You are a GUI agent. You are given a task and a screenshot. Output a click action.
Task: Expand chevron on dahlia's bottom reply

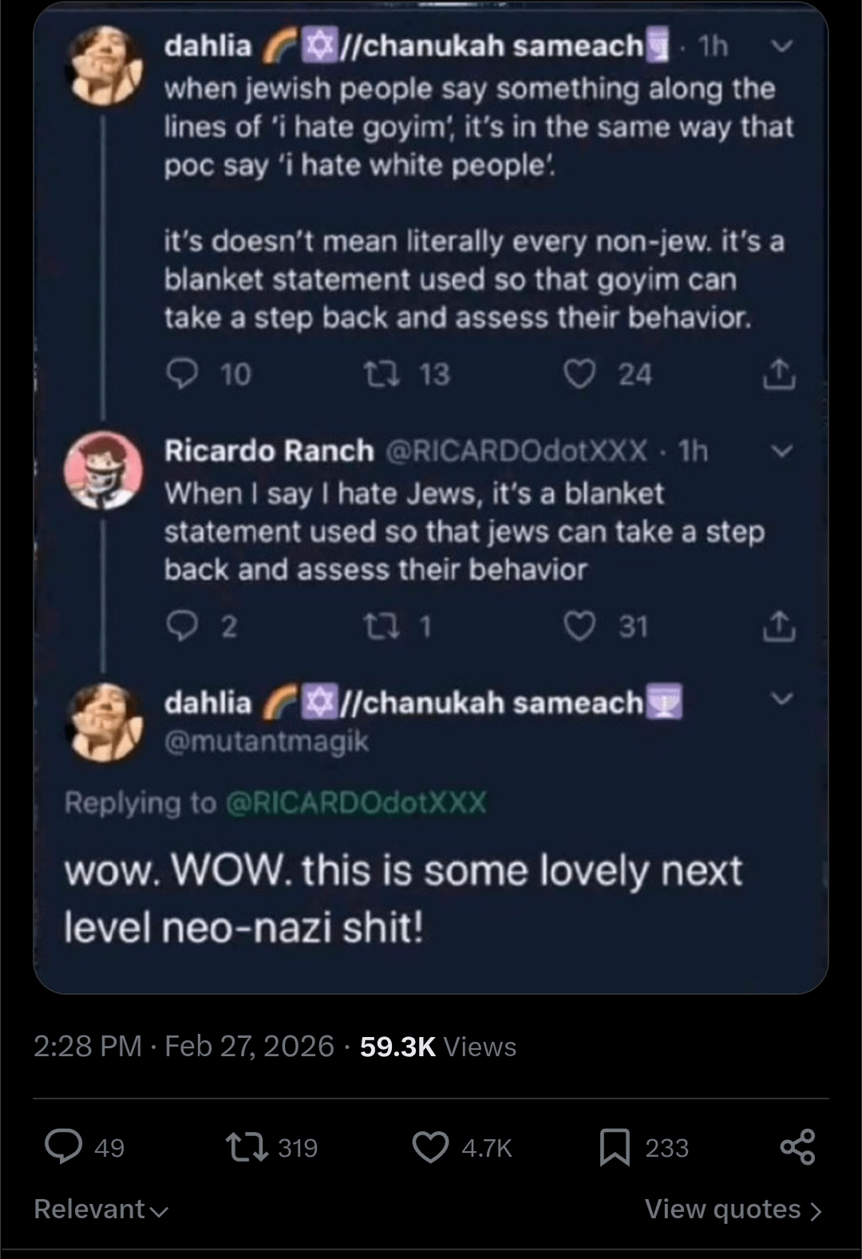coord(782,699)
